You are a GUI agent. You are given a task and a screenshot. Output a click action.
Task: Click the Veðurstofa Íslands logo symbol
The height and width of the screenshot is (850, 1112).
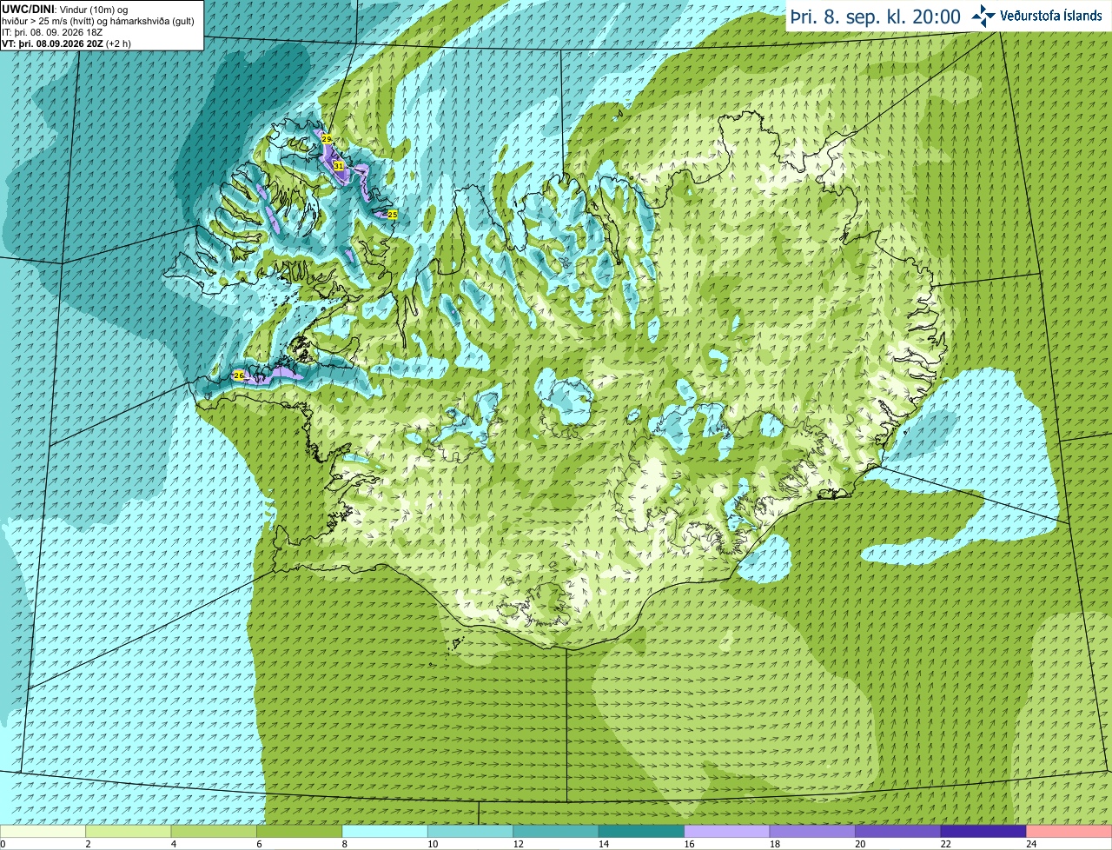[x=984, y=16]
